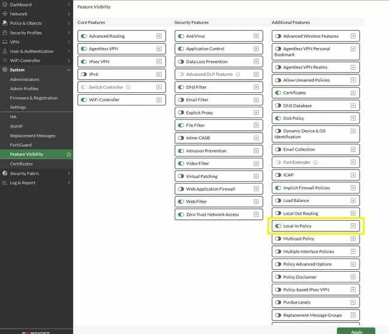
Task: Enable the Web Application Firewall toggle
Action: (x=181, y=189)
